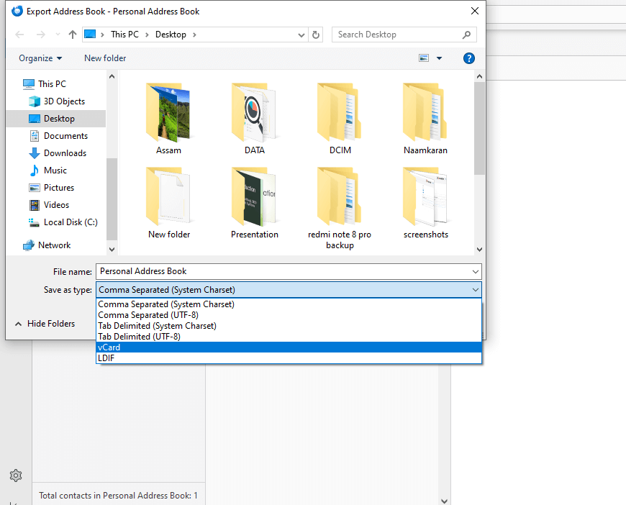
Task: Click the Search Desktop box
Action: [x=398, y=35]
